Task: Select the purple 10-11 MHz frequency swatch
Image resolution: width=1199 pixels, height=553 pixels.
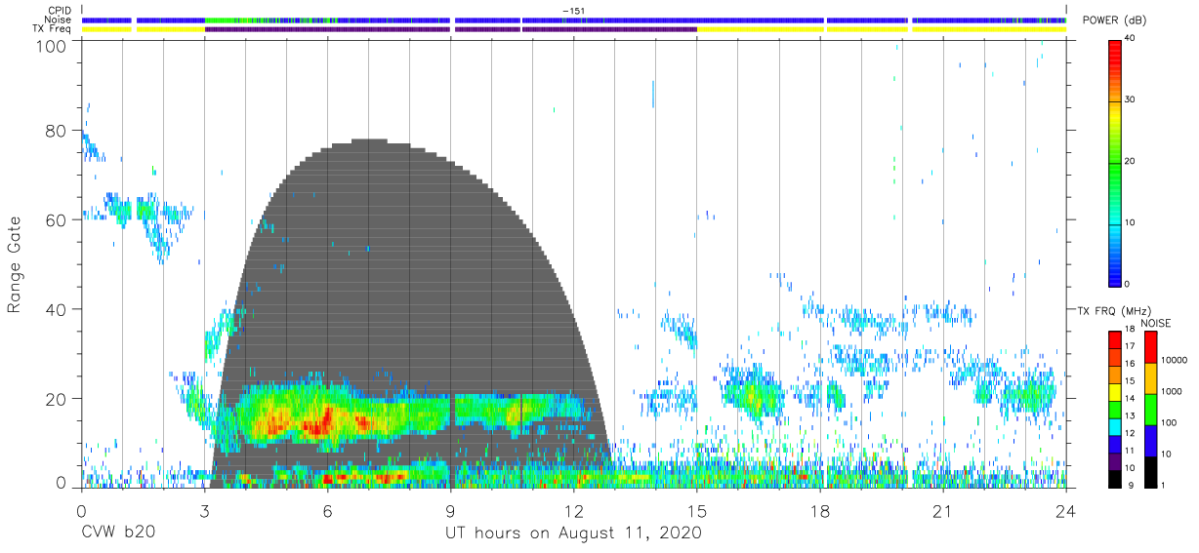Action: (1116, 460)
